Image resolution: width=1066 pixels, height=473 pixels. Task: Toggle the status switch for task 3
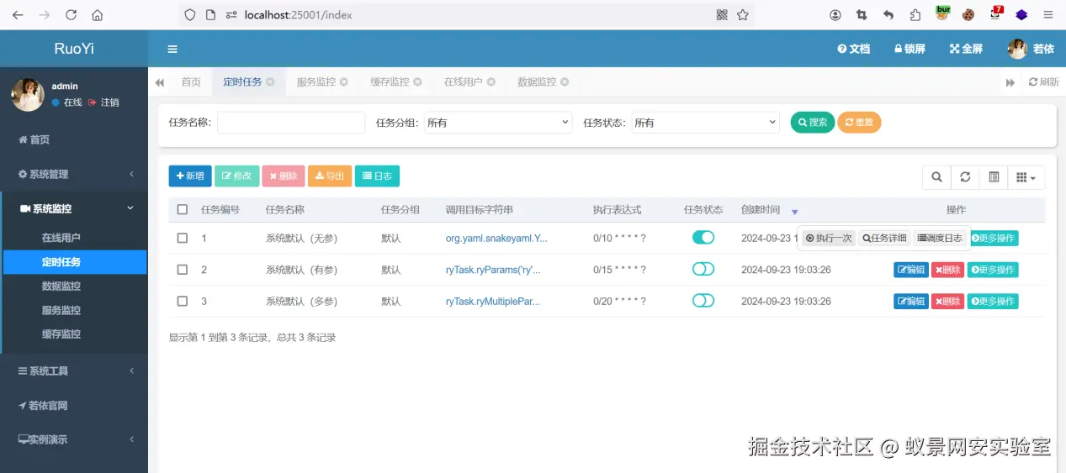tap(703, 301)
